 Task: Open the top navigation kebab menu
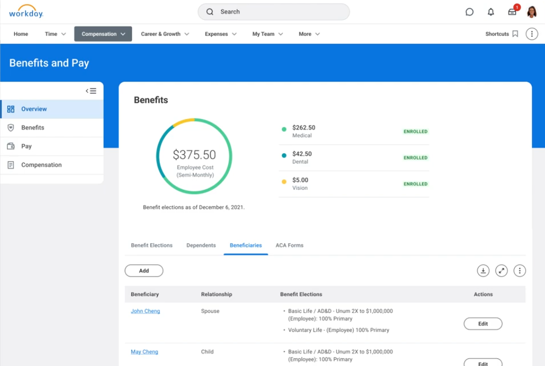tap(532, 34)
